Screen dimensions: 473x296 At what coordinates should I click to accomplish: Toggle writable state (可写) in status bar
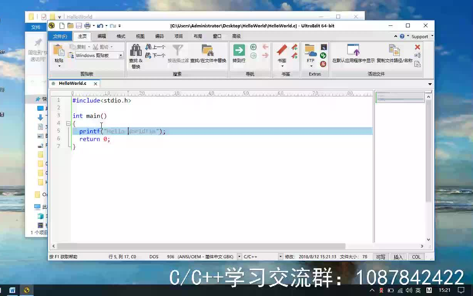click(x=381, y=257)
